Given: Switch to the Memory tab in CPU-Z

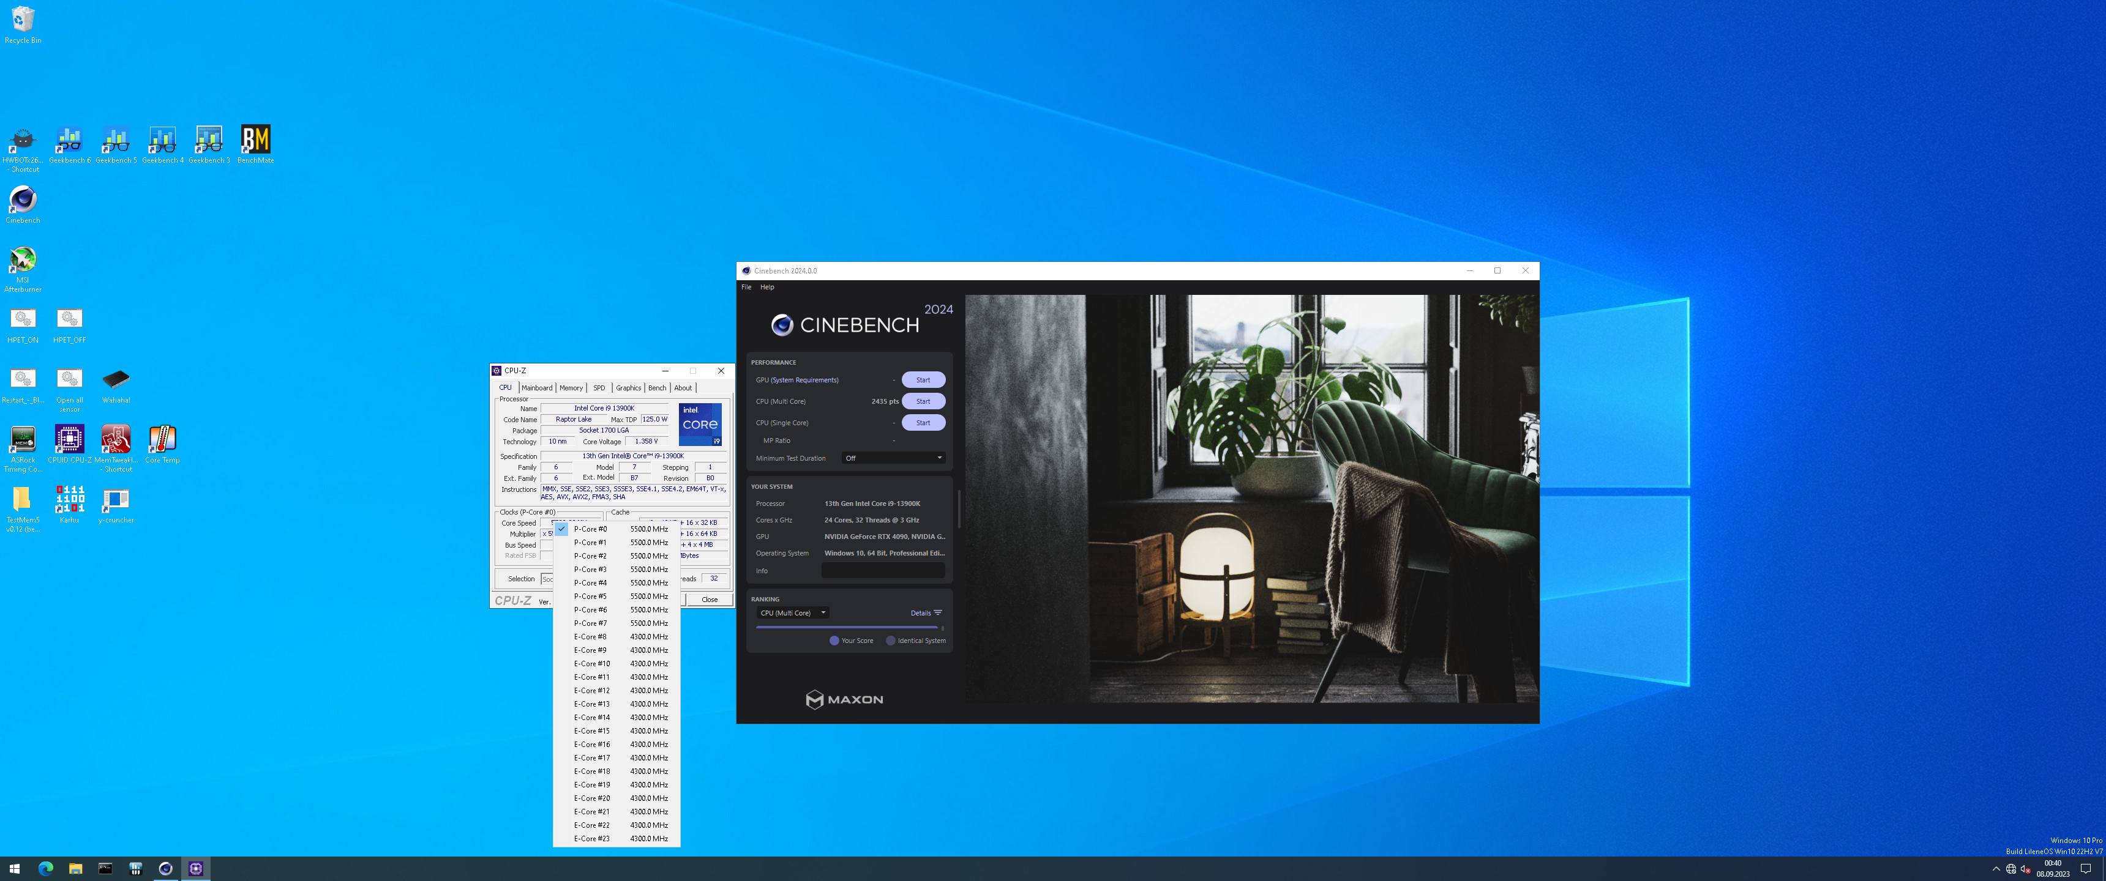Looking at the screenshot, I should tap(571, 388).
